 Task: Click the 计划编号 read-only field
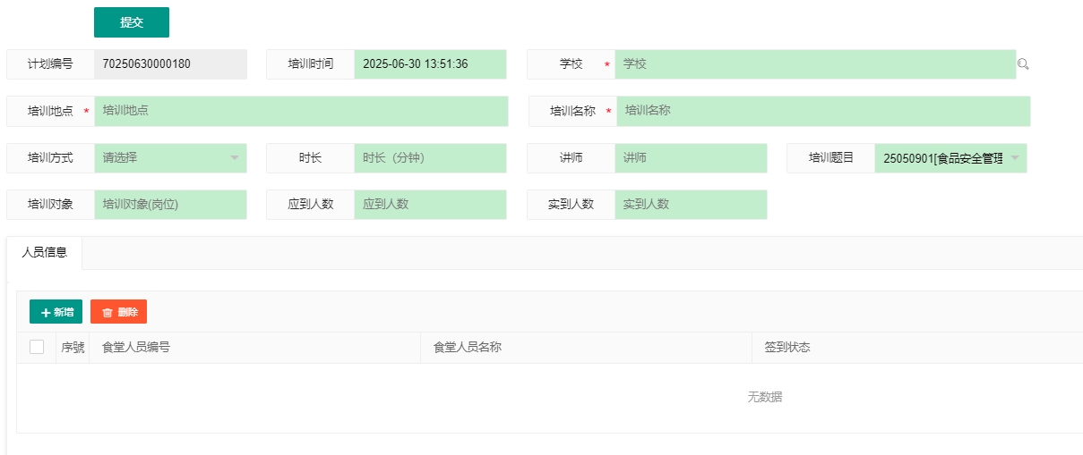[x=170, y=64]
